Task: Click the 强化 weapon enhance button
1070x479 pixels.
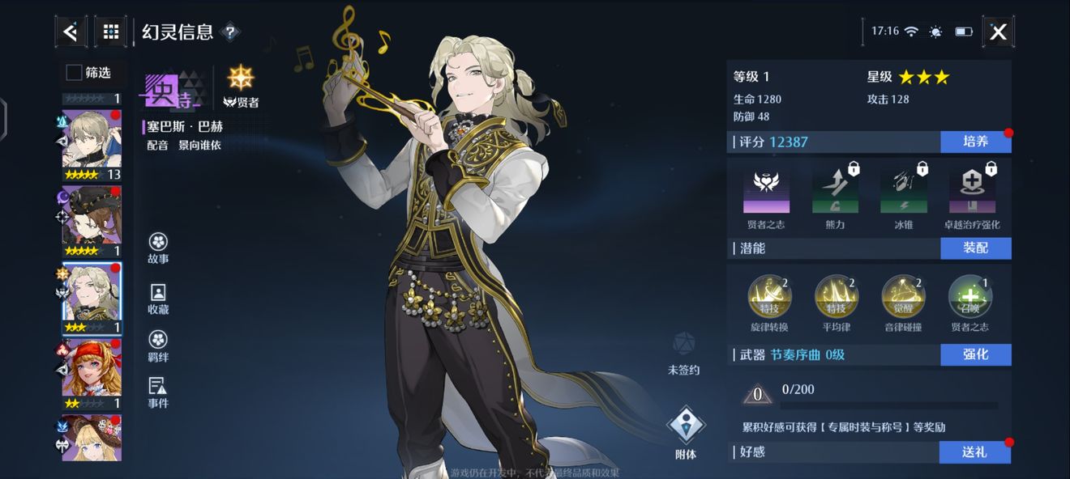Action: coord(976,354)
